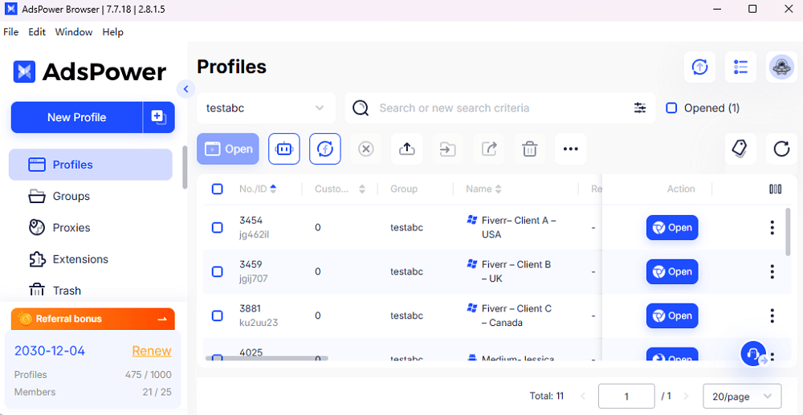The width and height of the screenshot is (803, 415).
Task: Sort by the Custom number column arrows
Action: point(362,189)
